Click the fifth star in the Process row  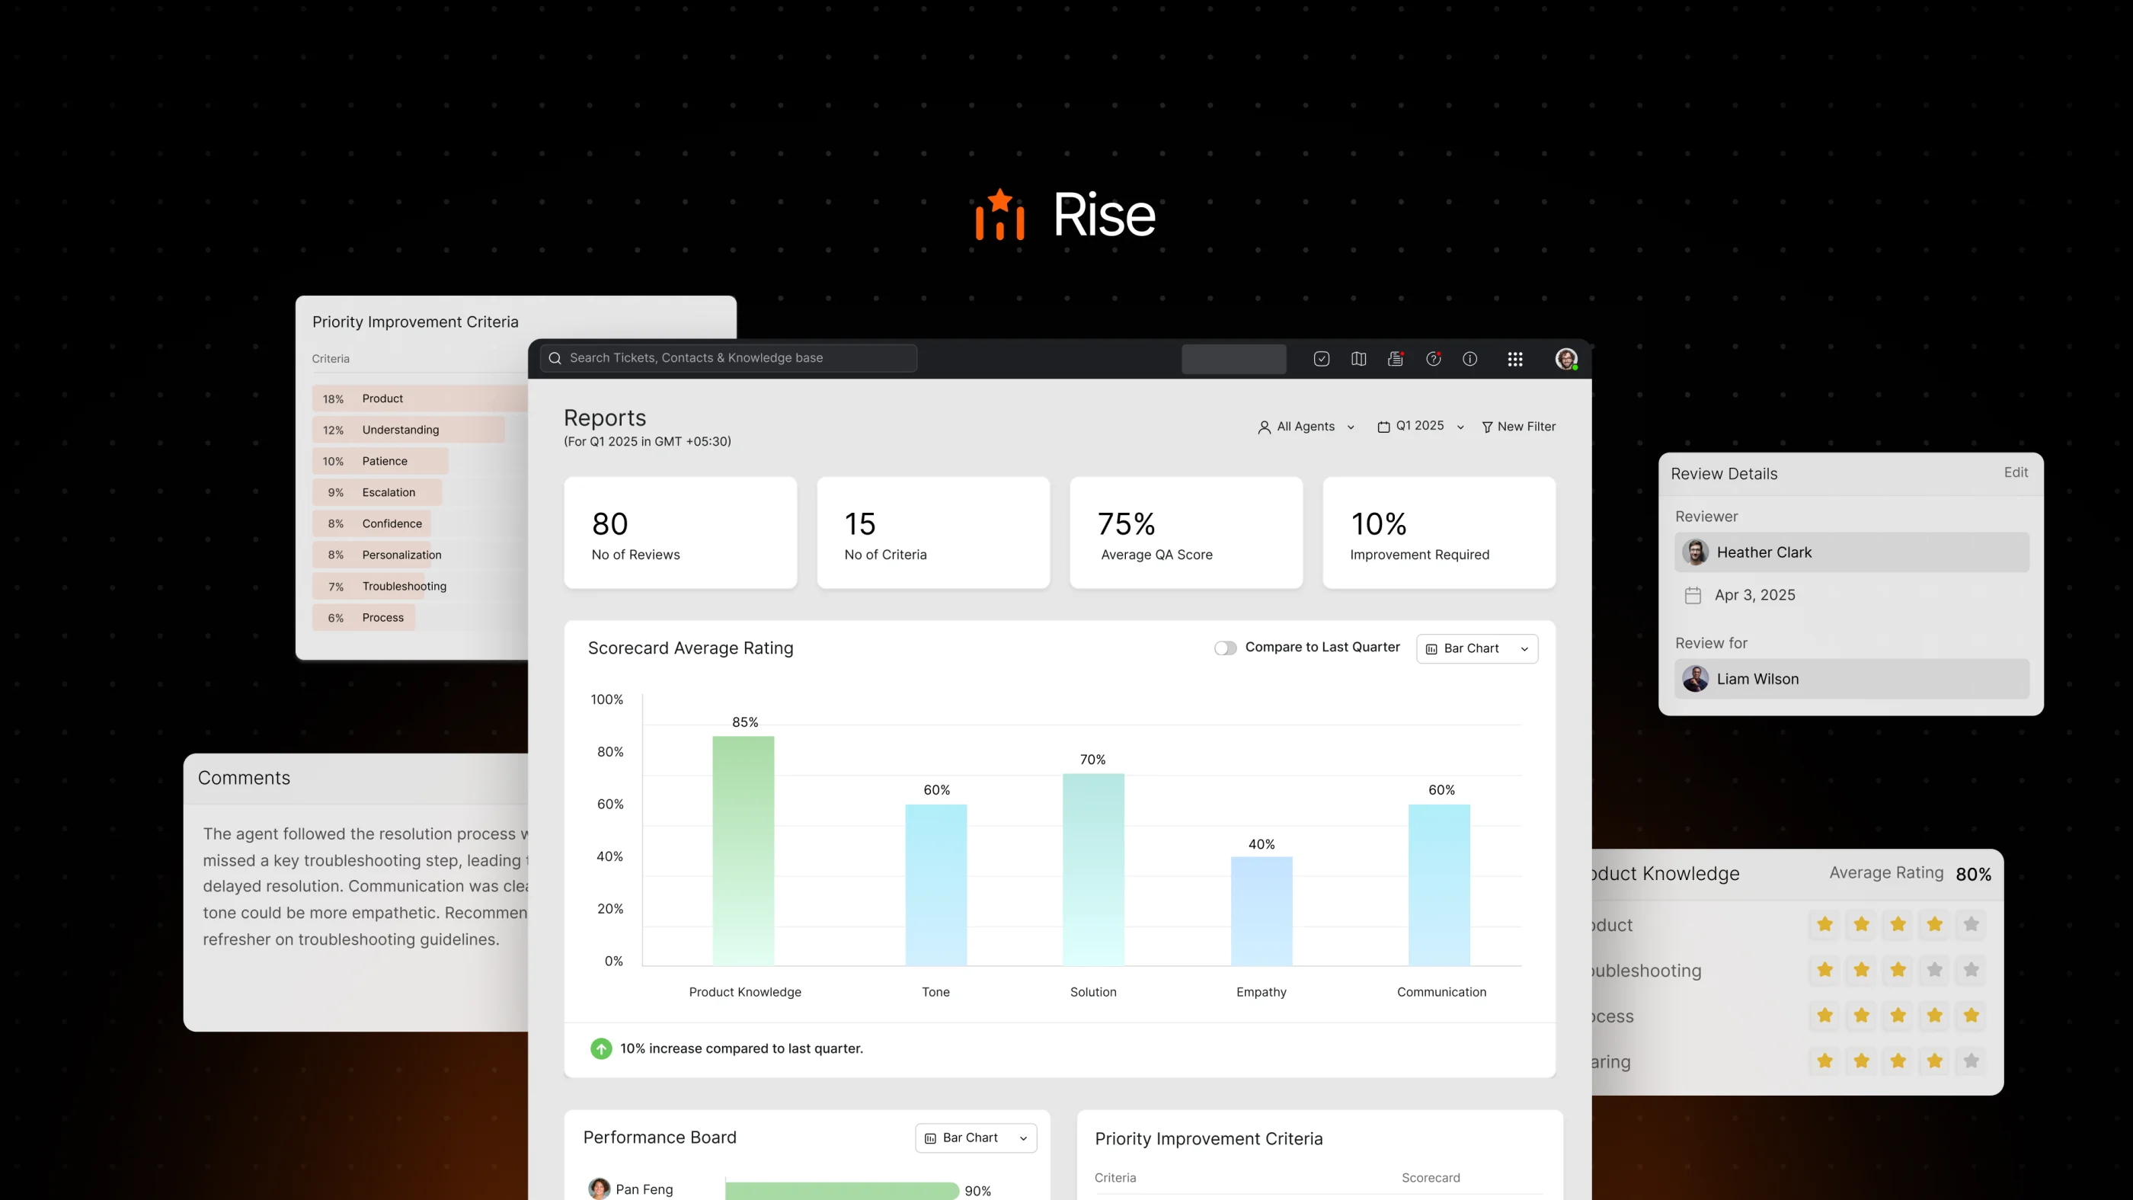pyautogui.click(x=1971, y=1016)
